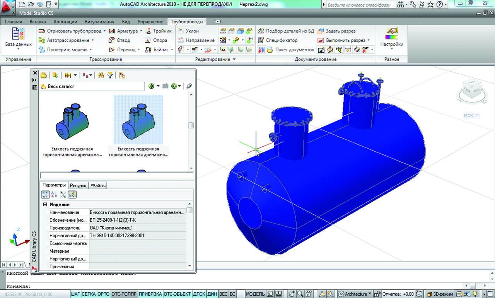Switch to the Файлы tab in library
The height and width of the screenshot is (298, 495).
(x=98, y=186)
